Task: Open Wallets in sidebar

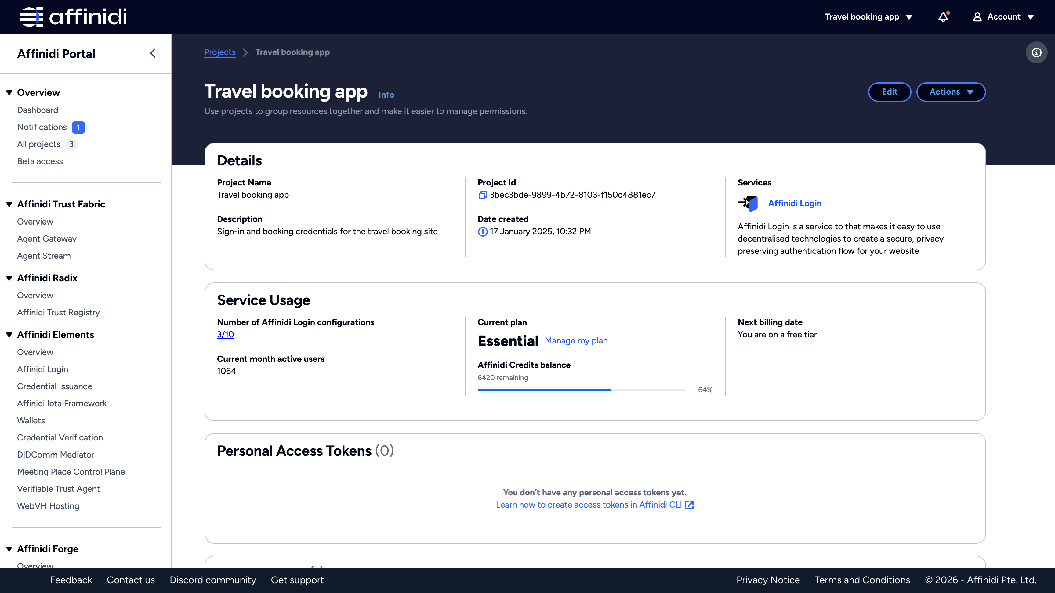Action: 31,421
